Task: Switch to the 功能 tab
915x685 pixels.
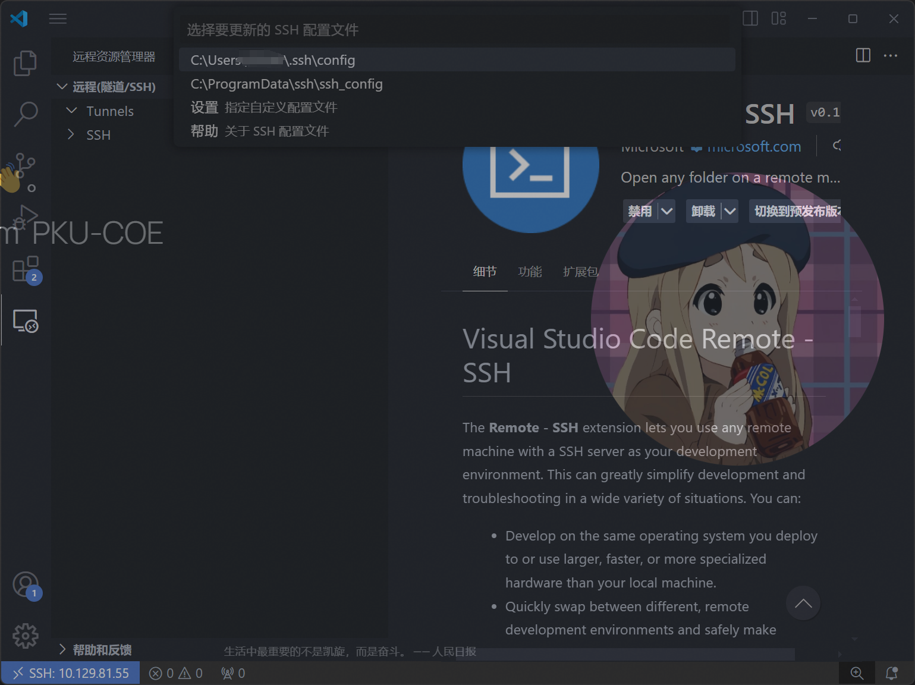Action: 530,272
